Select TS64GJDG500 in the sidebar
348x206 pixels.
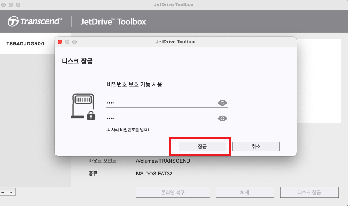pyautogui.click(x=25, y=44)
